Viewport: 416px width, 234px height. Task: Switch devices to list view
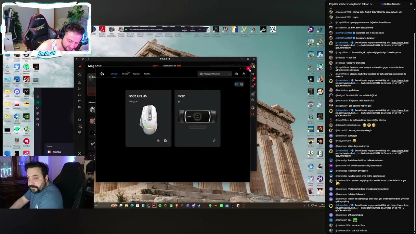(x=241, y=84)
